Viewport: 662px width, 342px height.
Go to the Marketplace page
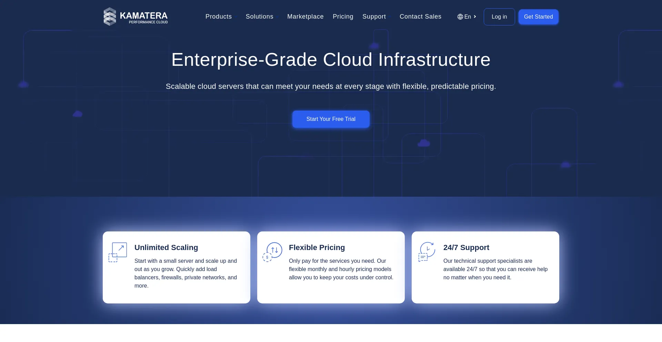click(305, 17)
